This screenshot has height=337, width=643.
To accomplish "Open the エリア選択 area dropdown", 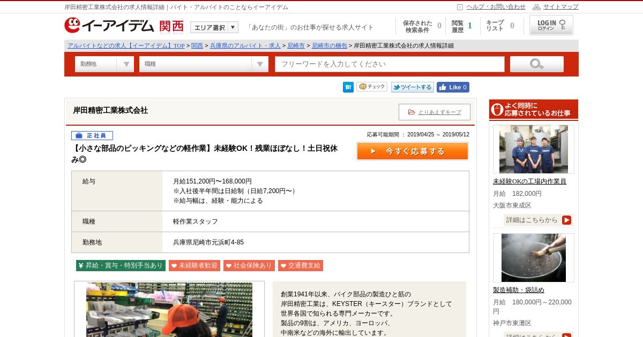I will [214, 27].
